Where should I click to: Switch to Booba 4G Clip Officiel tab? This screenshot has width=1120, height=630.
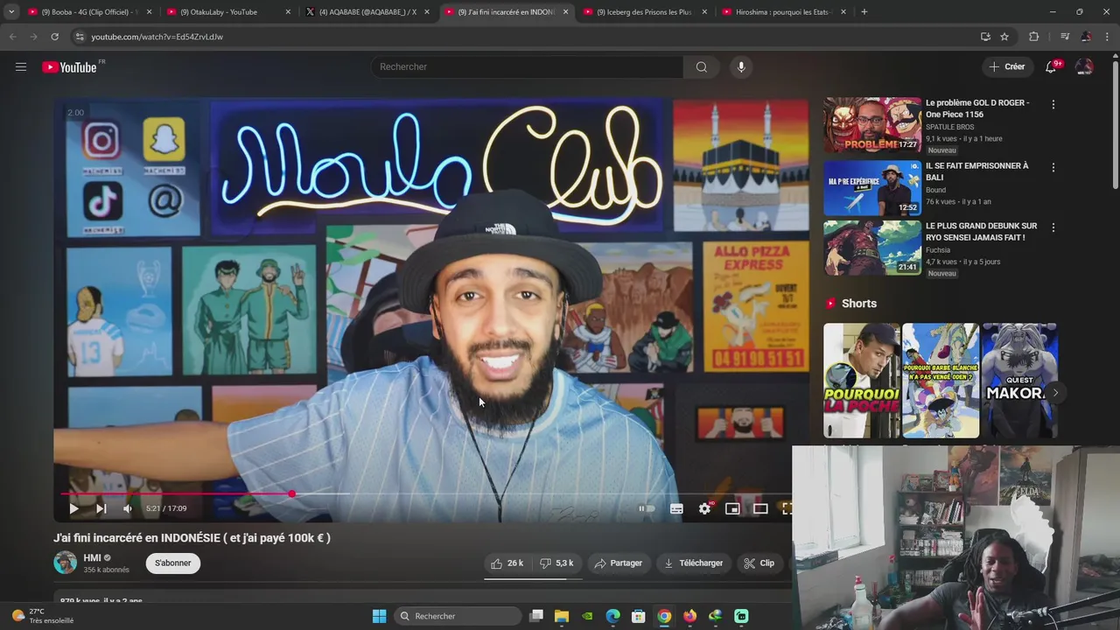(87, 12)
